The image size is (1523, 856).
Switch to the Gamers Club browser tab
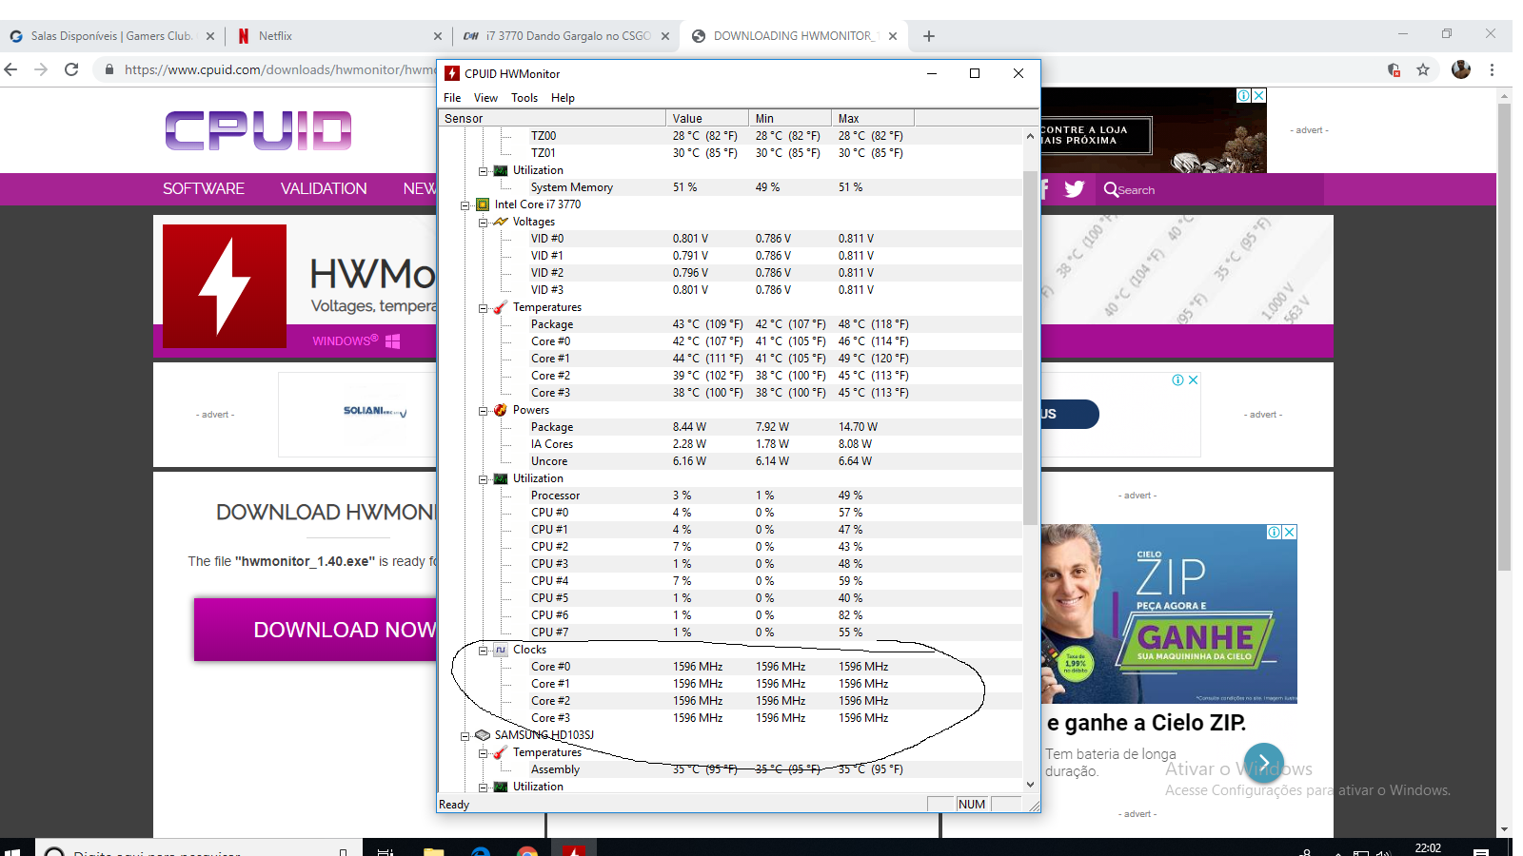pyautogui.click(x=111, y=36)
